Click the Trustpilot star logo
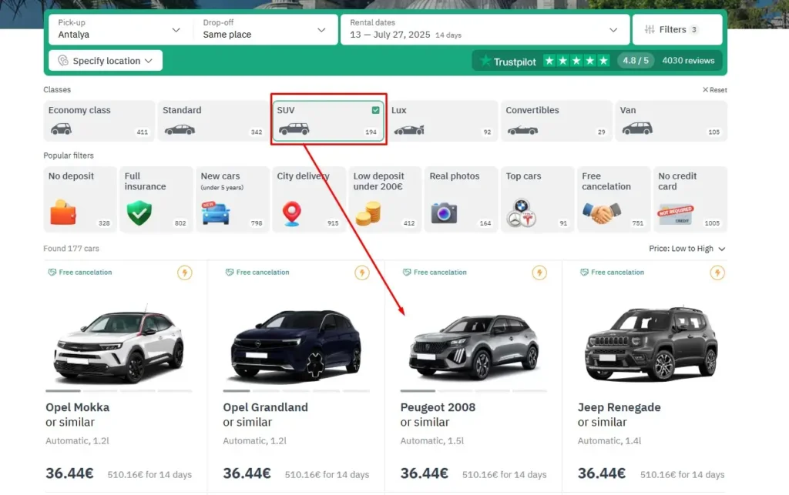Image resolution: width=789 pixels, height=495 pixels. point(485,61)
